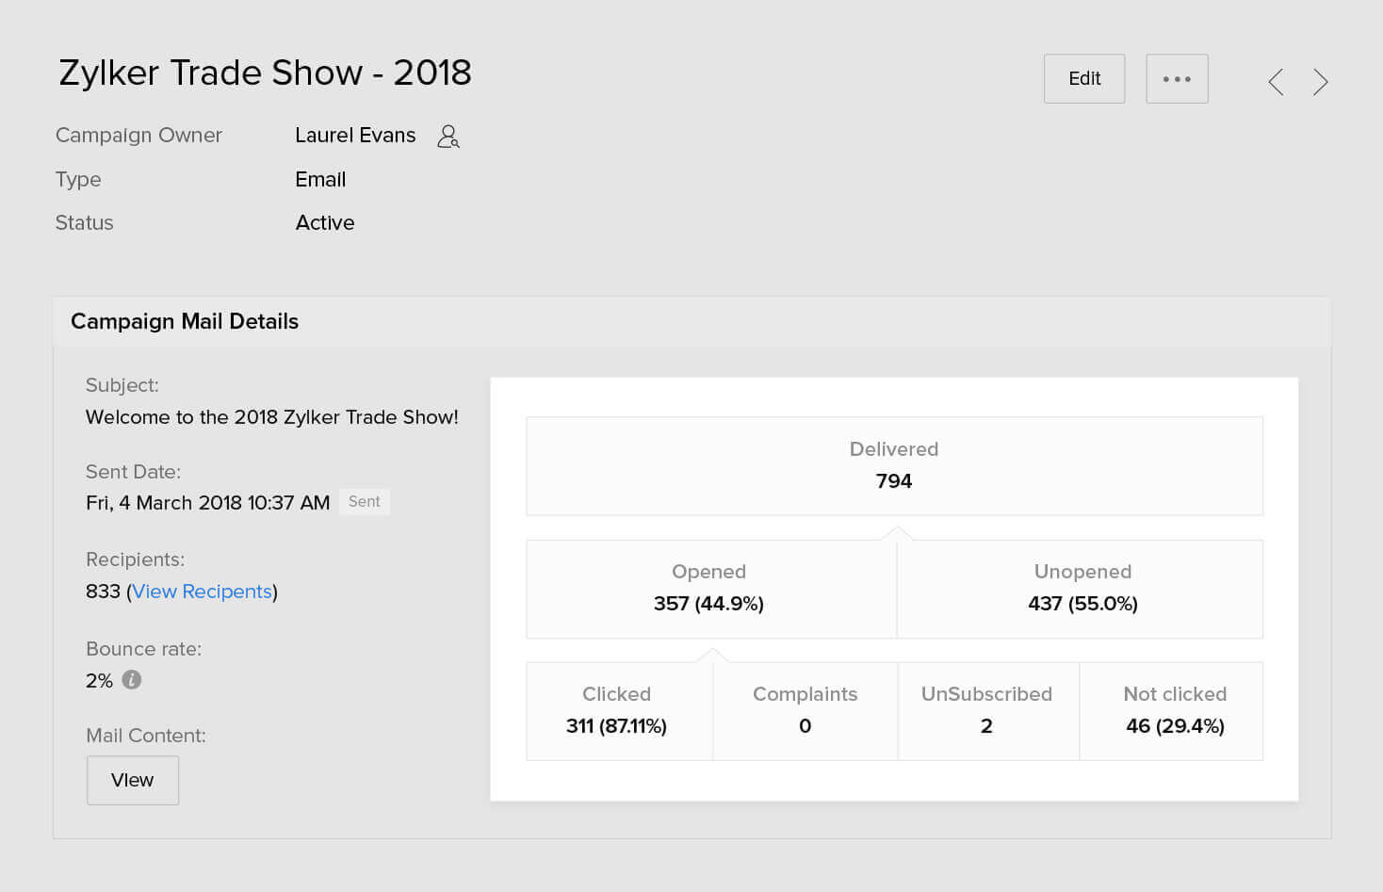The image size is (1383, 892).
Task: Click the Edit button
Action: pyautogui.click(x=1084, y=79)
